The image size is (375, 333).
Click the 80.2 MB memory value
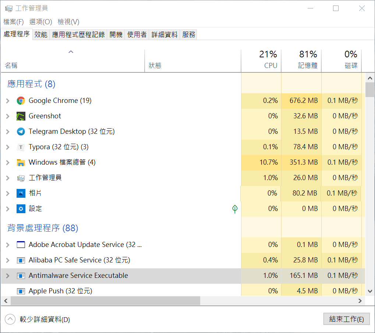[305, 193]
